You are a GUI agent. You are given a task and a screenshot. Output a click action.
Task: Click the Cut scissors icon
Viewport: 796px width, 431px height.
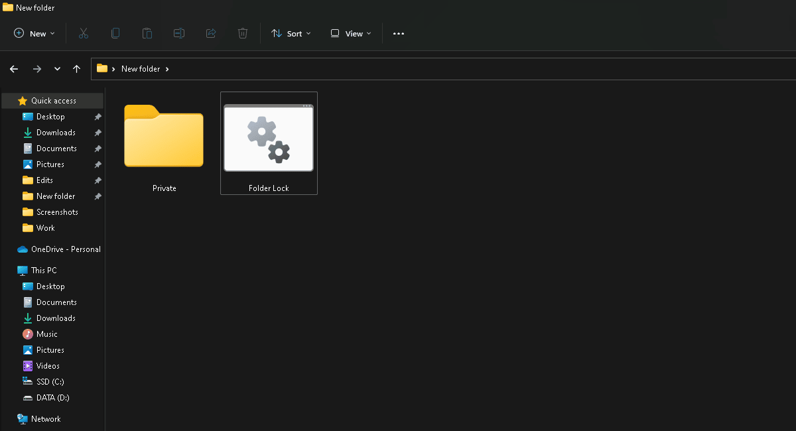point(84,33)
